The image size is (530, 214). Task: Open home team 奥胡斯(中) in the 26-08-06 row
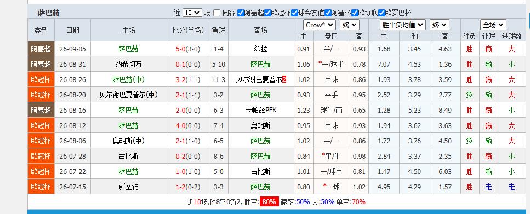click(x=128, y=141)
